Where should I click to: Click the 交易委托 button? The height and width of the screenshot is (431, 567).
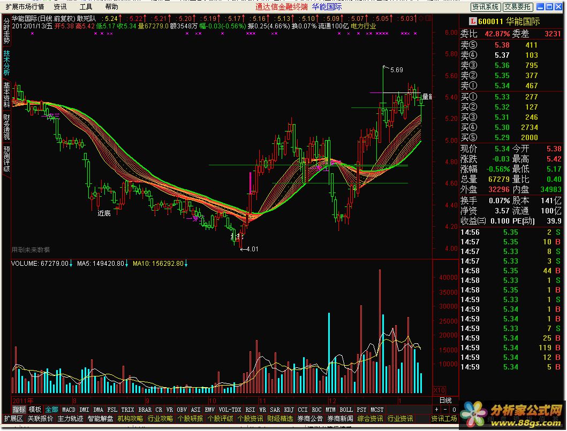[x=518, y=7]
